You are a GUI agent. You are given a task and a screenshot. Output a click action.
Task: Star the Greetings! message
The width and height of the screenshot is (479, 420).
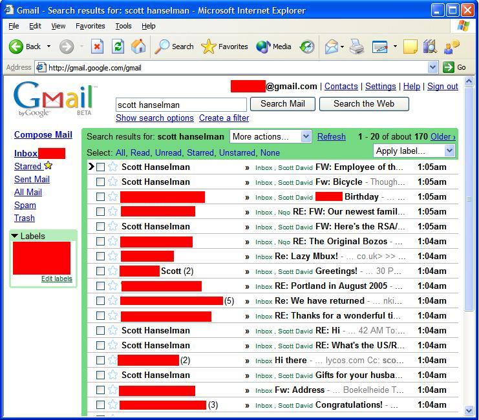pyautogui.click(x=112, y=271)
